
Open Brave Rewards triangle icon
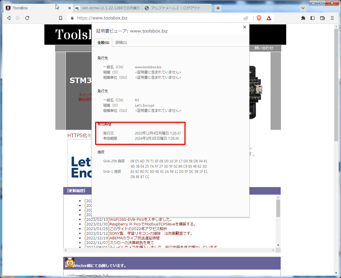tap(269, 18)
